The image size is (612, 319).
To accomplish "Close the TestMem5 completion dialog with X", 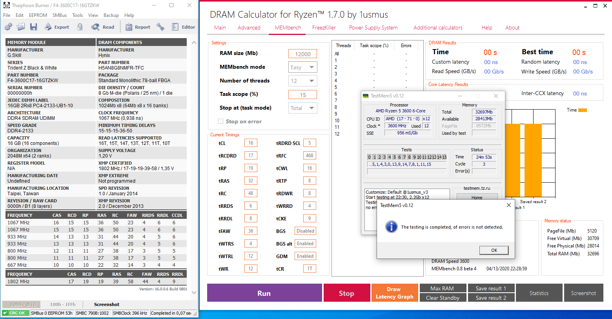I will [x=509, y=205].
